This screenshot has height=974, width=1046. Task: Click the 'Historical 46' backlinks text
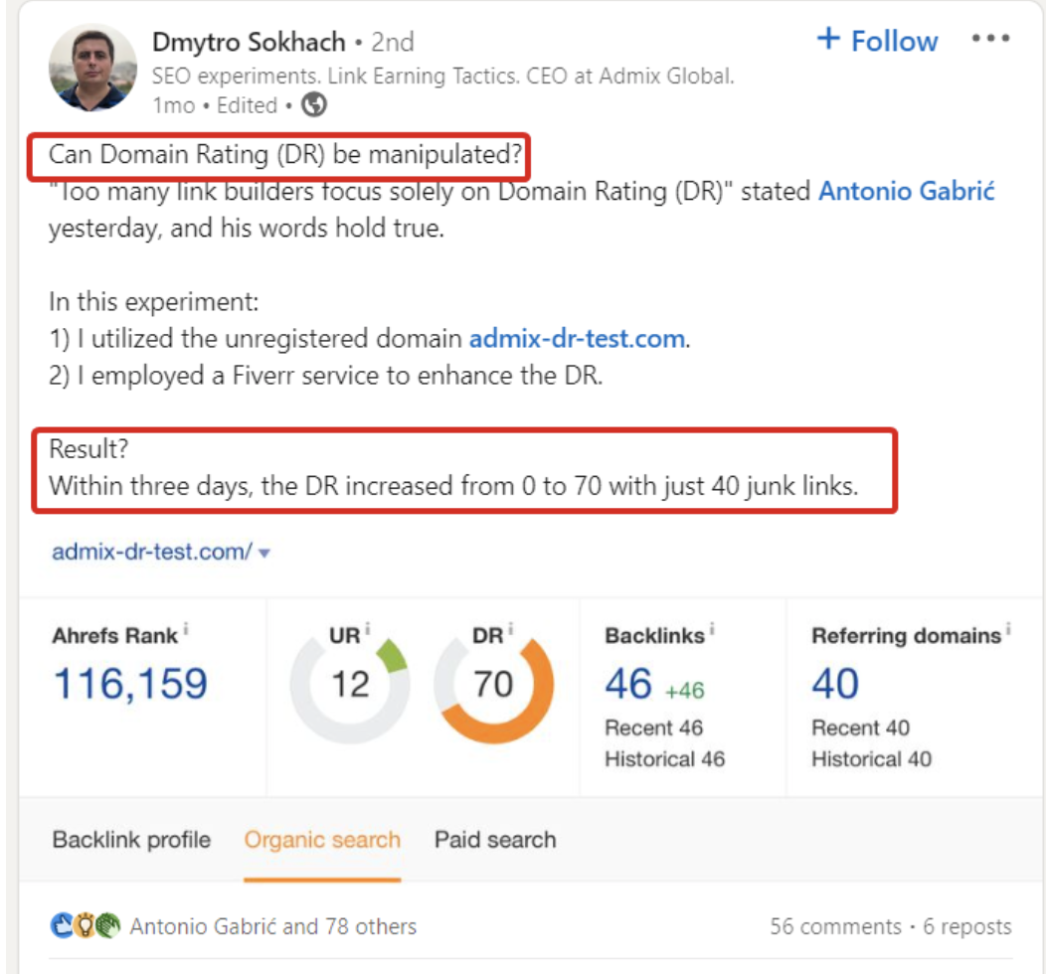click(664, 759)
